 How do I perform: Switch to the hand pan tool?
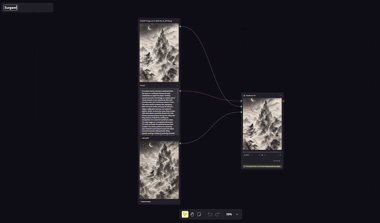(192, 214)
